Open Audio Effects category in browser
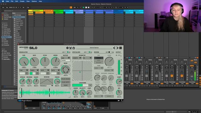 (x=6, y=31)
